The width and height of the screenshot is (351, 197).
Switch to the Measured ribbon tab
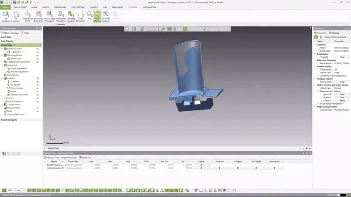(117, 7)
